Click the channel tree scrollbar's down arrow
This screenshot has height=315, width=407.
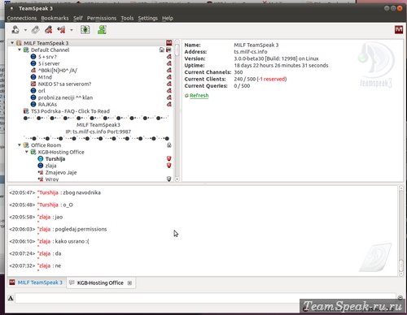[x=177, y=179]
